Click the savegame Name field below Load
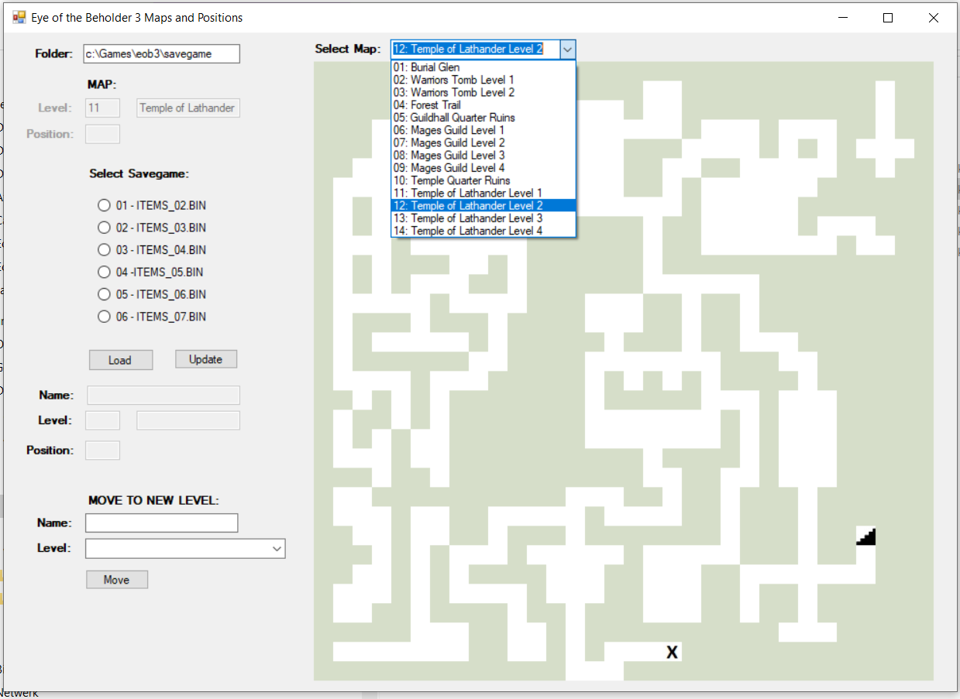Viewport: 960px width, 699px height. tap(163, 395)
